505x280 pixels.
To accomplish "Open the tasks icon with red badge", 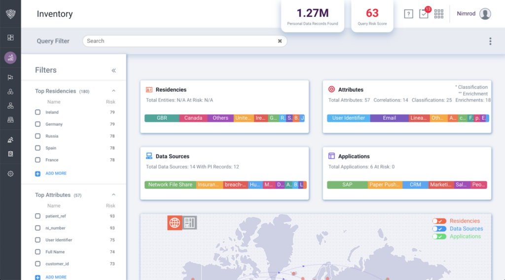I will [424, 14].
